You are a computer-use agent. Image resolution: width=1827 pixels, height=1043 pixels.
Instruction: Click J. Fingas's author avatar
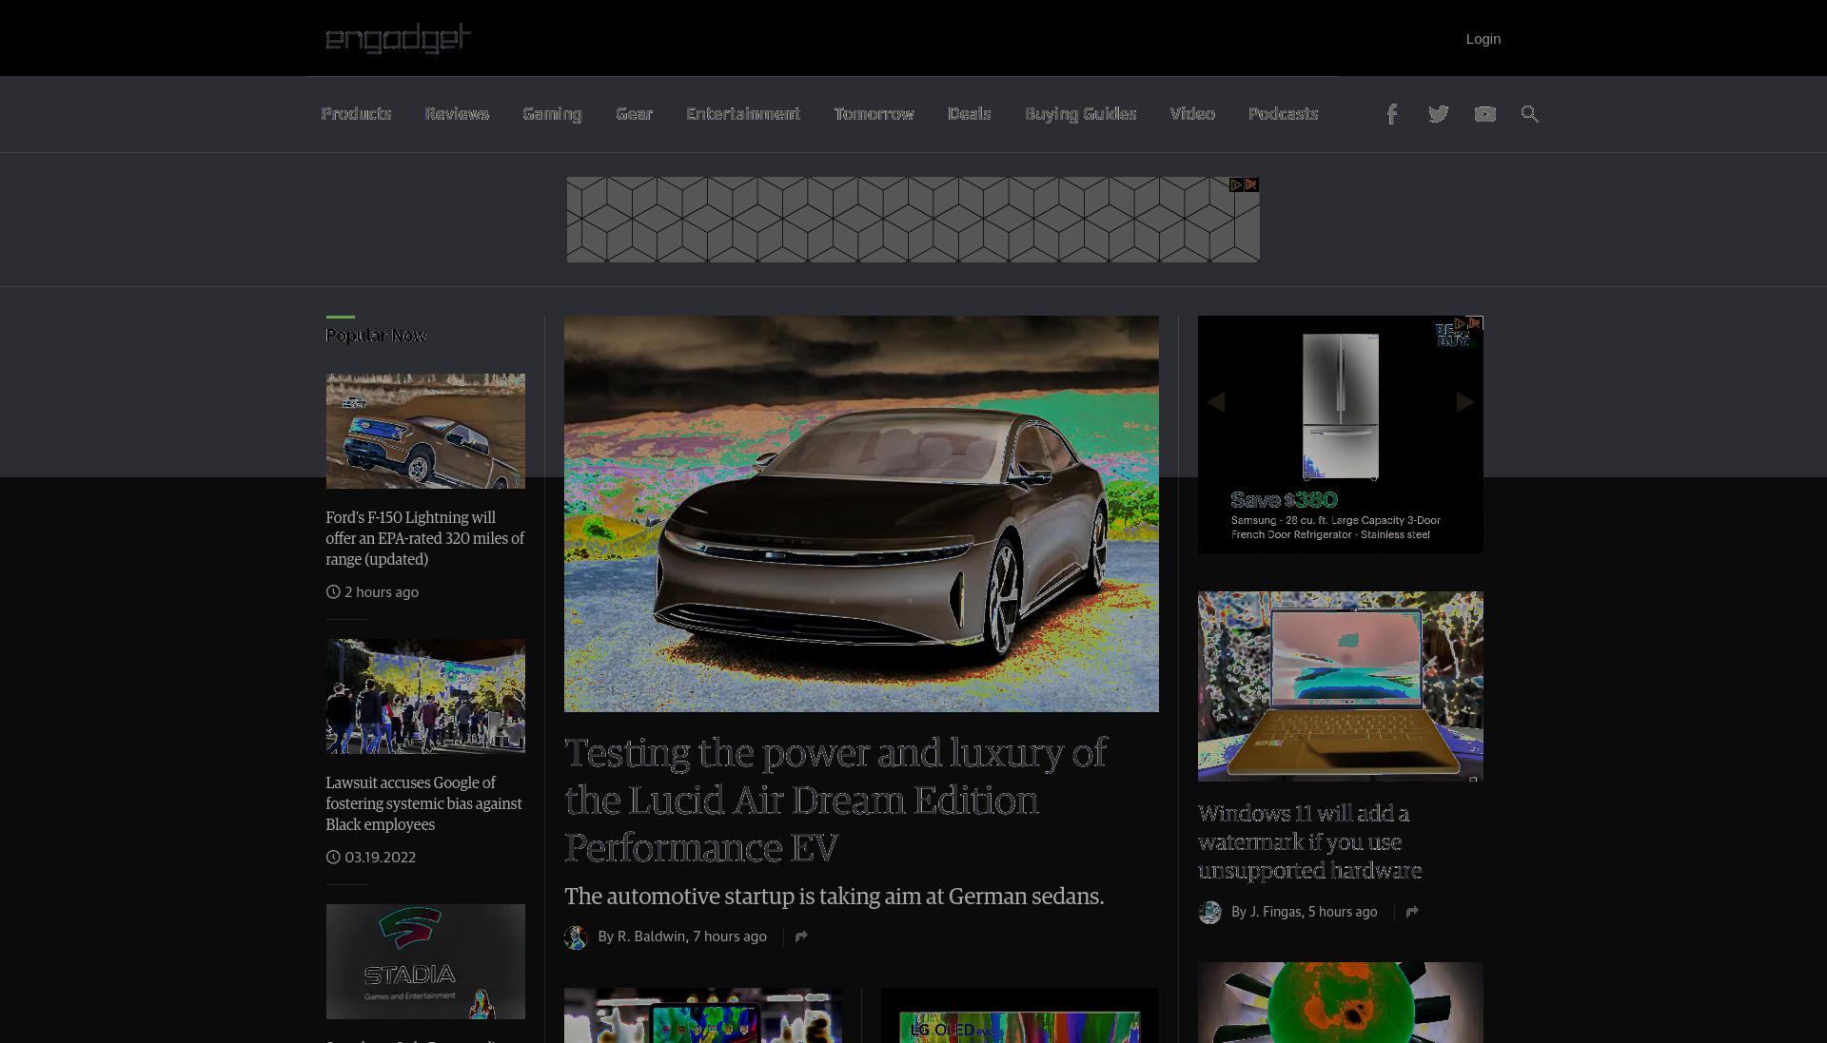click(1209, 913)
